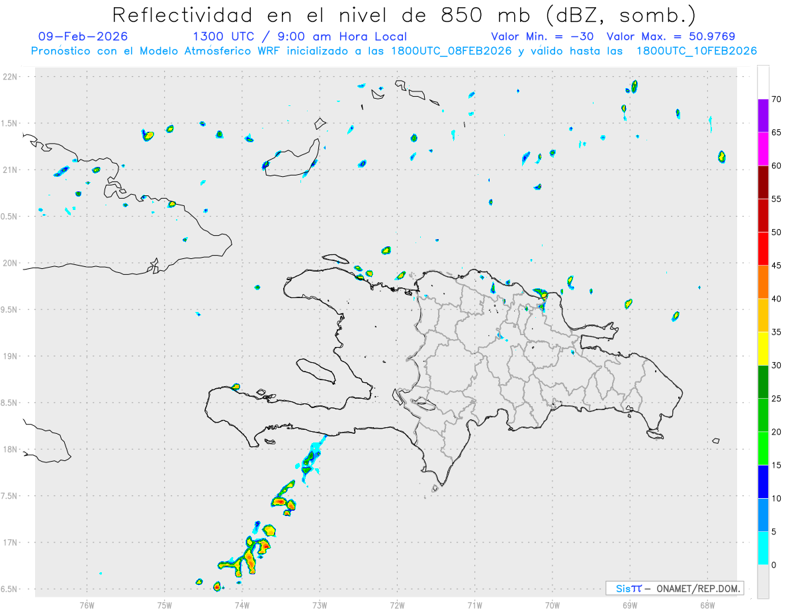Click the '70W' longitude label
794x614 pixels.
tap(552, 604)
